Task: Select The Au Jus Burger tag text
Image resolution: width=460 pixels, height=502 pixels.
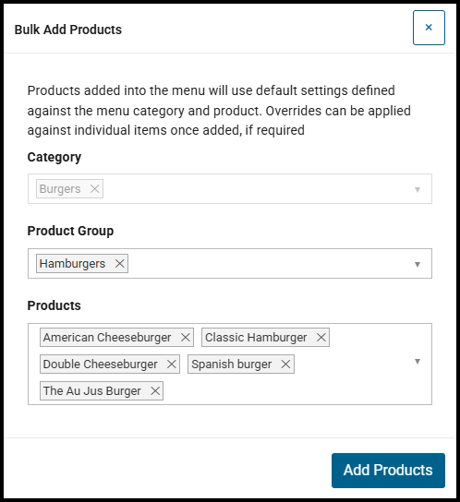Action: click(92, 391)
